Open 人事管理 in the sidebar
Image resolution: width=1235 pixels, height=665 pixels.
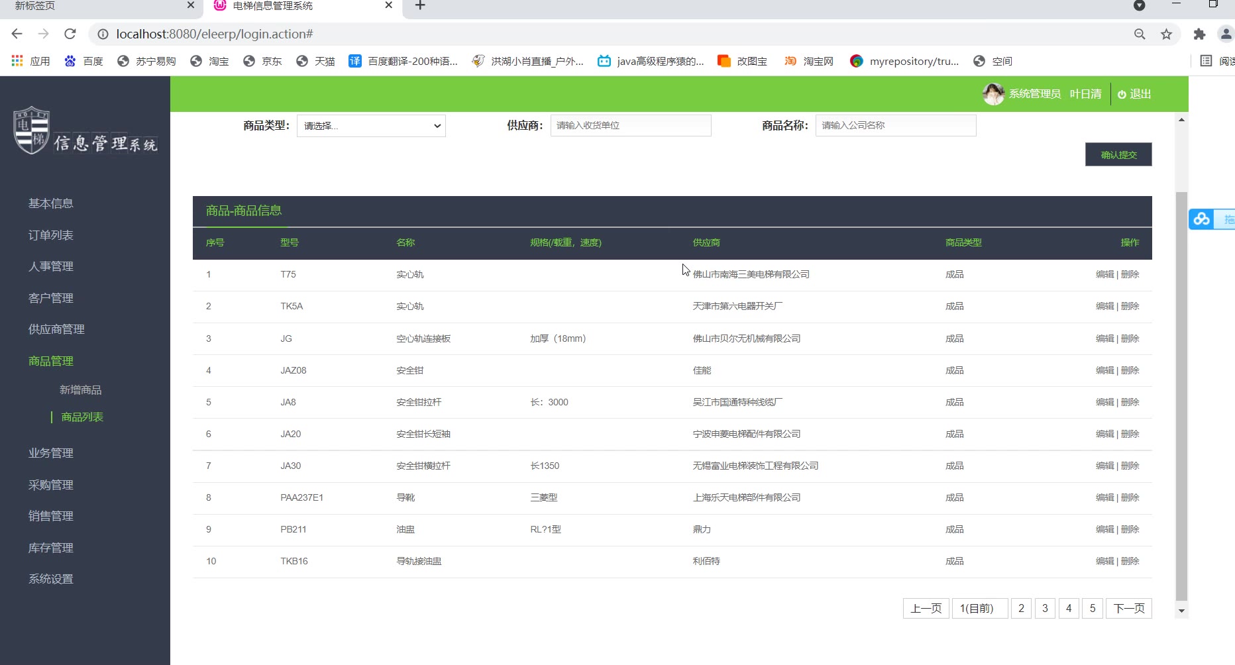pos(51,266)
